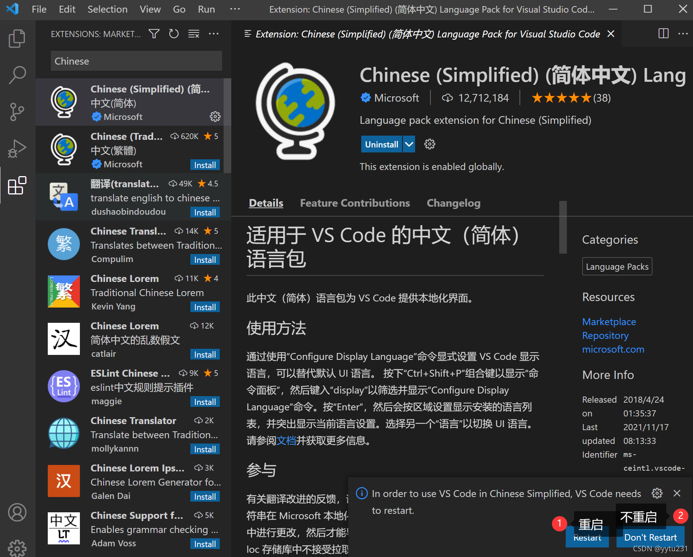
Task: Click the extension details scrollbar
Action: pos(563,227)
